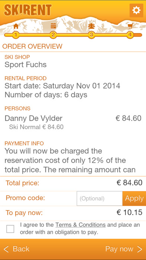
Task: Tick the Terms & Conditions agreement checkbox
Action: click(10, 229)
